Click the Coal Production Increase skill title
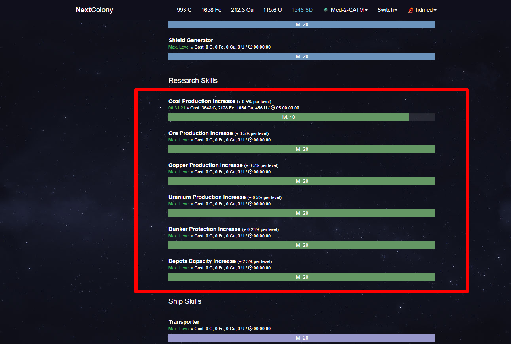 tap(202, 101)
